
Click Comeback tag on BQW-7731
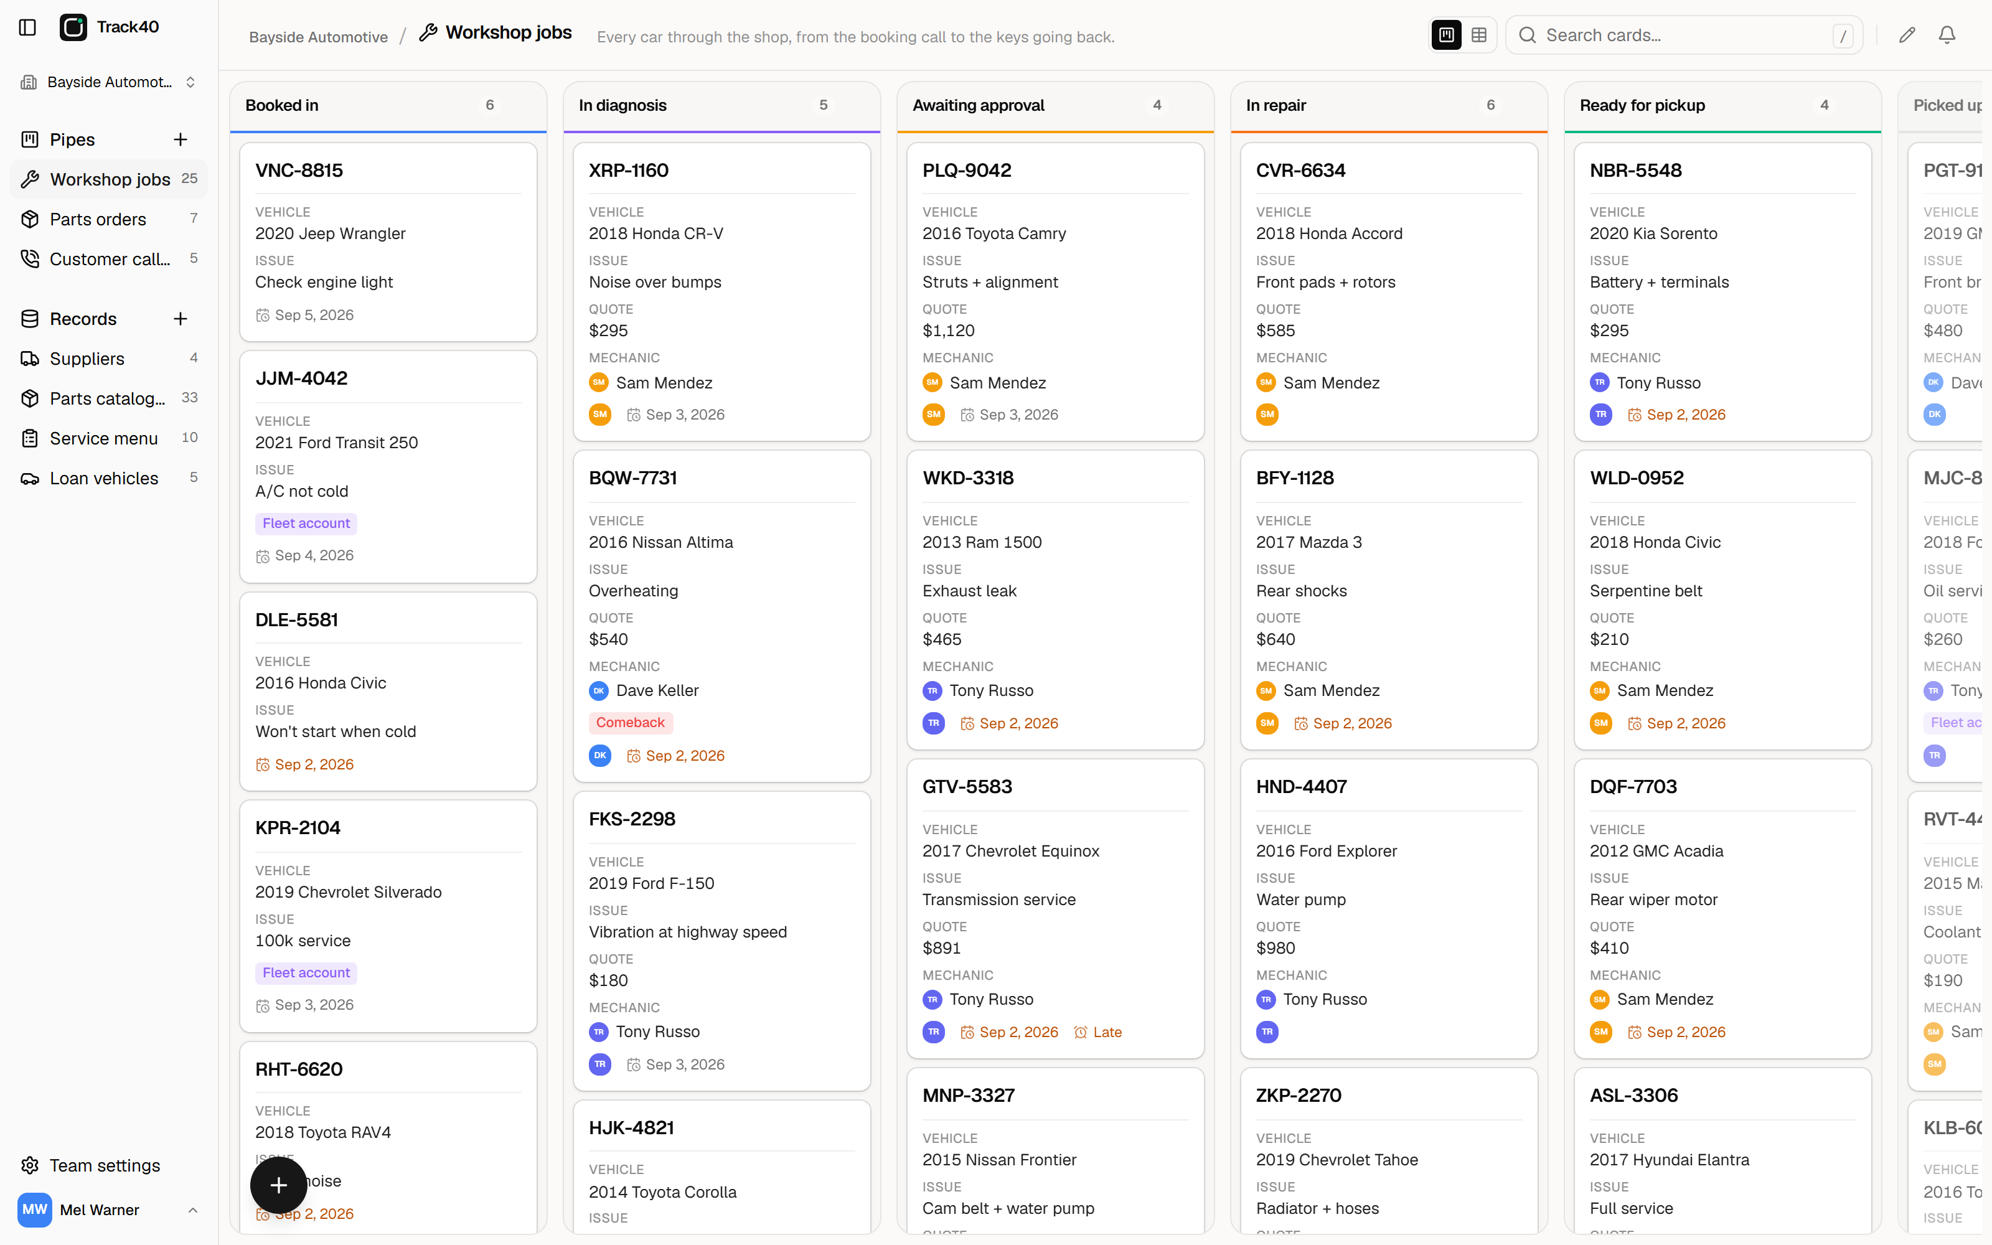[x=631, y=723]
